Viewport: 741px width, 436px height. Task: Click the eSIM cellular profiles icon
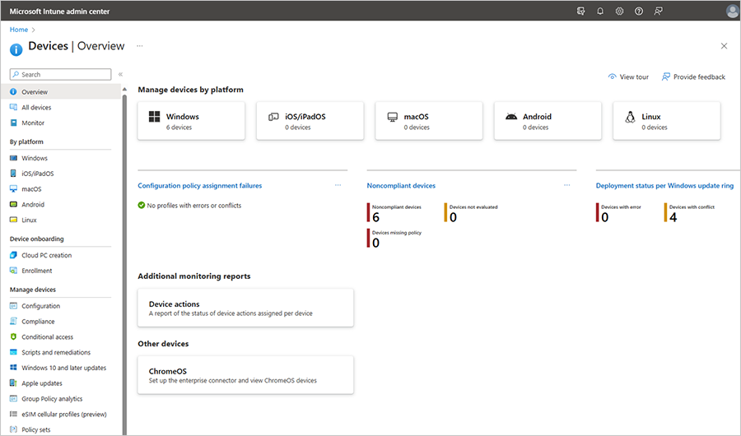[x=13, y=415]
